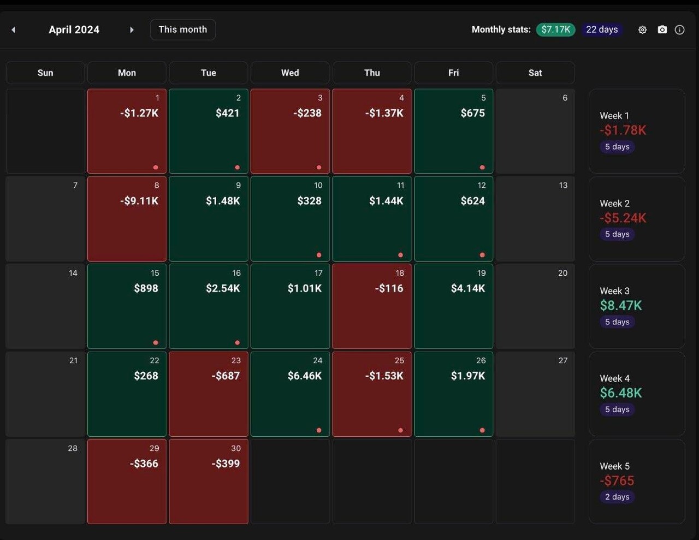Click the $7.17K monthly stats badge
The height and width of the screenshot is (540, 699).
556,29
